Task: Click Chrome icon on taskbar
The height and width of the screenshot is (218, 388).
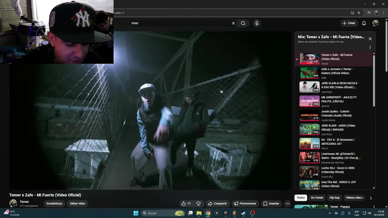Action: (x=208, y=213)
